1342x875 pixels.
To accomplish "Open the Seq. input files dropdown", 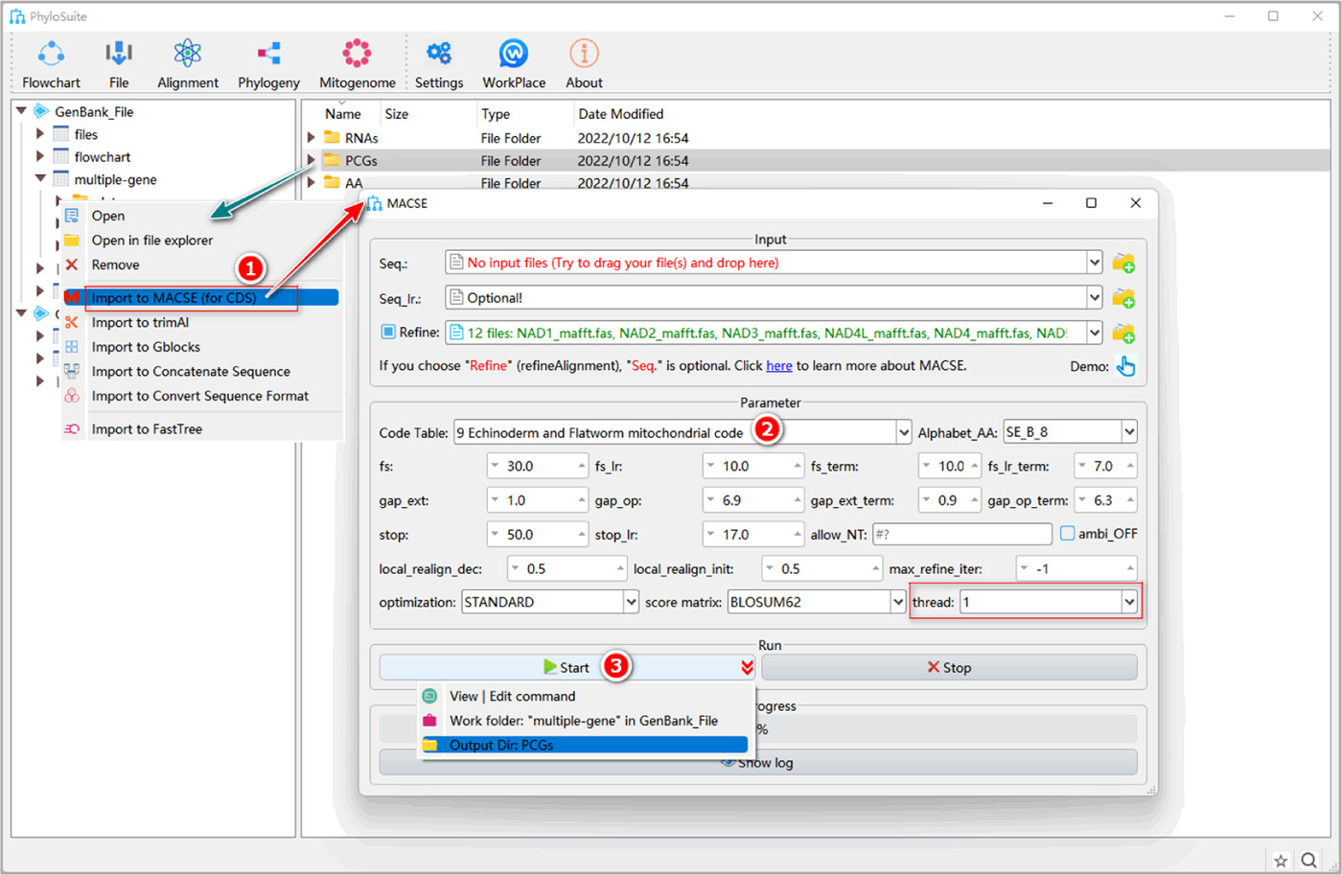I will 1094,263.
